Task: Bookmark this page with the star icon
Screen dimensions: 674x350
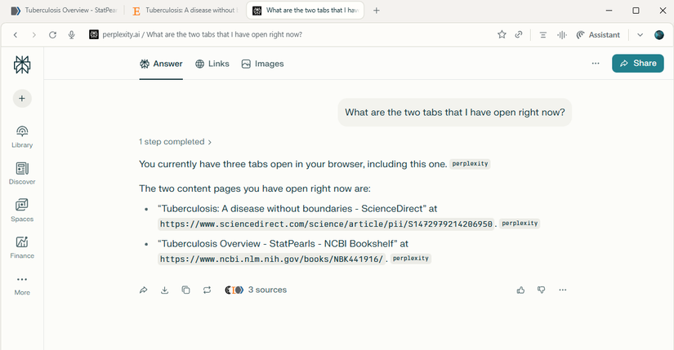Action: (x=502, y=35)
